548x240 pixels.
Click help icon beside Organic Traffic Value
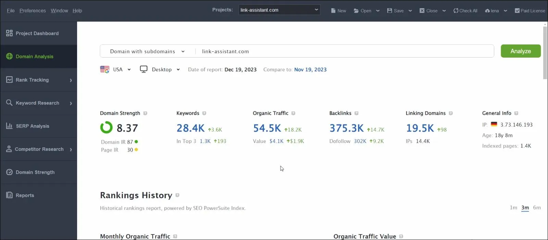tap(401, 236)
